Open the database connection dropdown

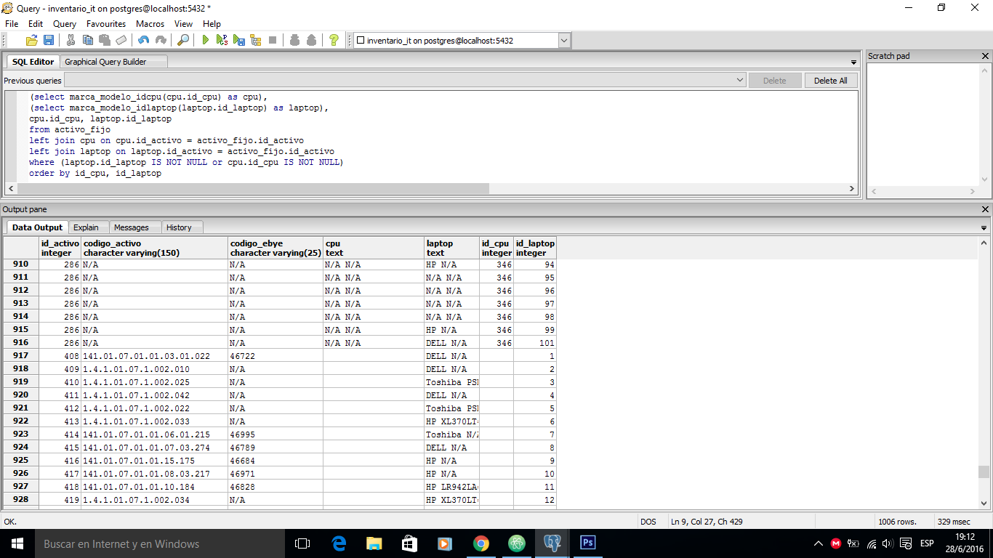point(564,41)
